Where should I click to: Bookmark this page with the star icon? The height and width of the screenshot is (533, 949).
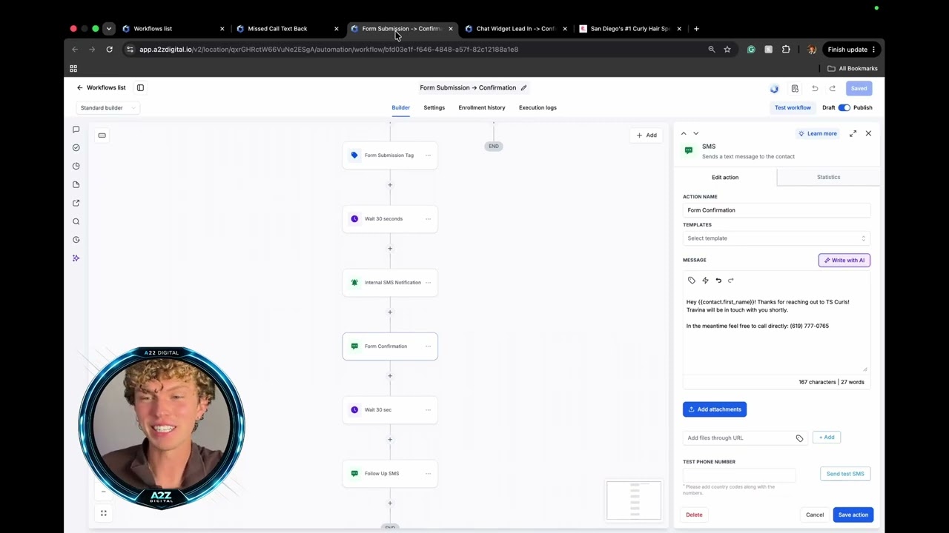727,50
